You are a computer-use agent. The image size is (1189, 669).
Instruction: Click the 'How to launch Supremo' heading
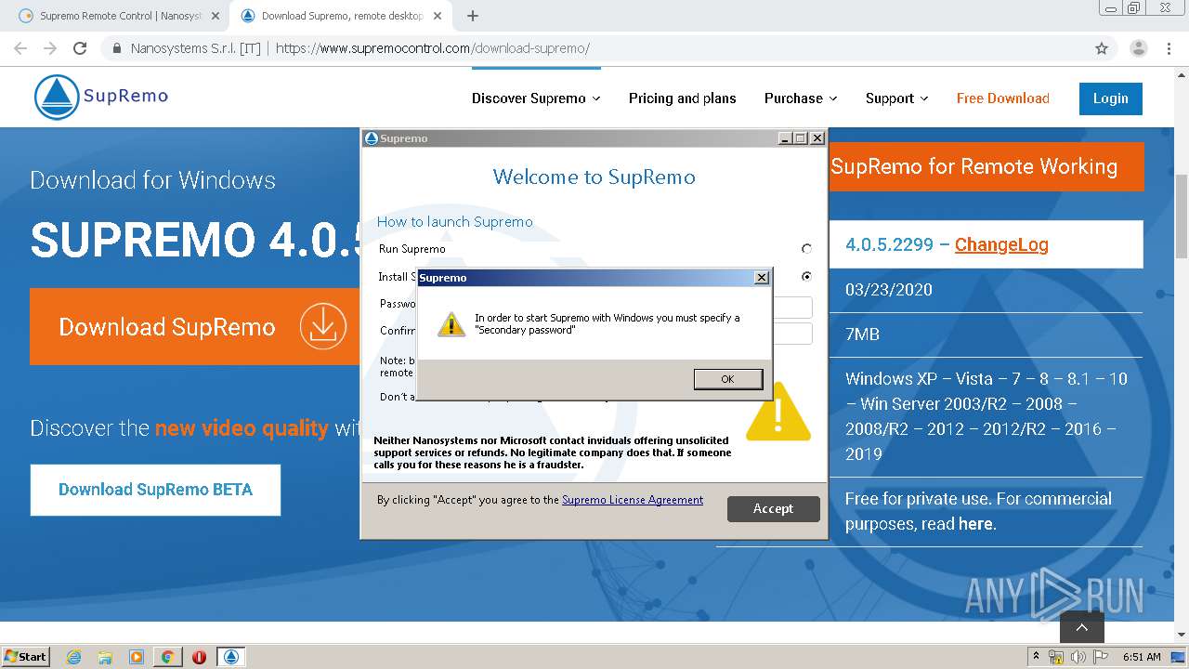[455, 222]
